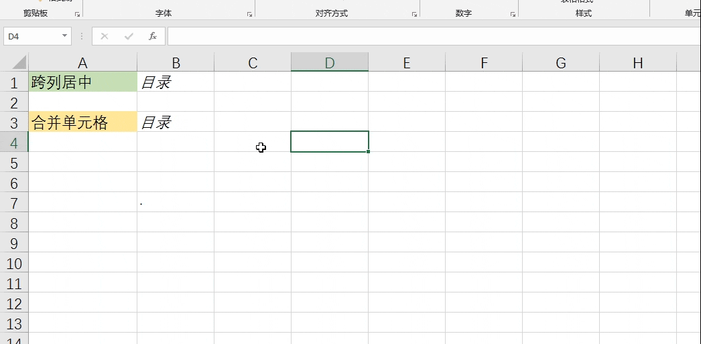Click the 目录 link in cell B3

tap(155, 122)
